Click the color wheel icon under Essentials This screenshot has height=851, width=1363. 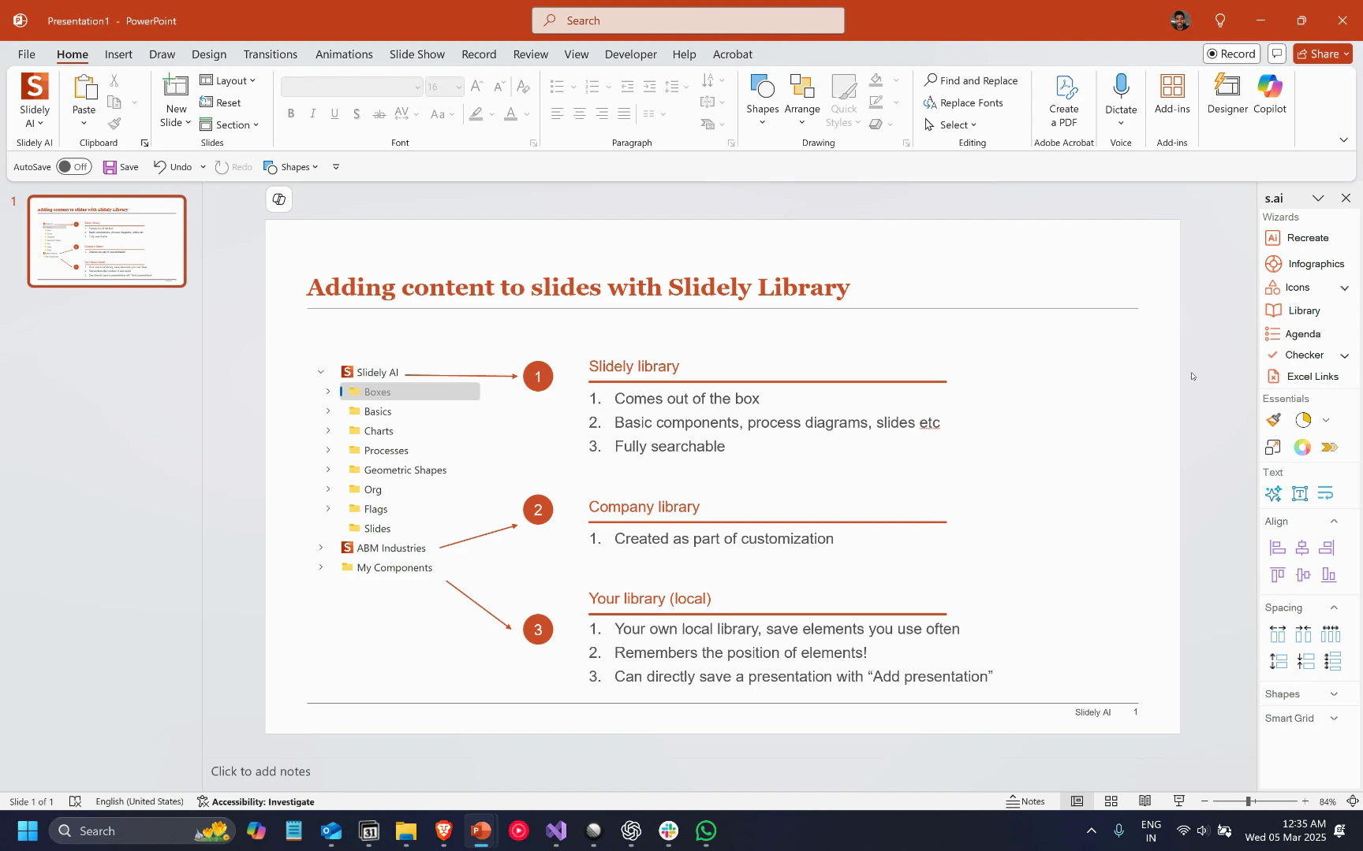(1302, 448)
